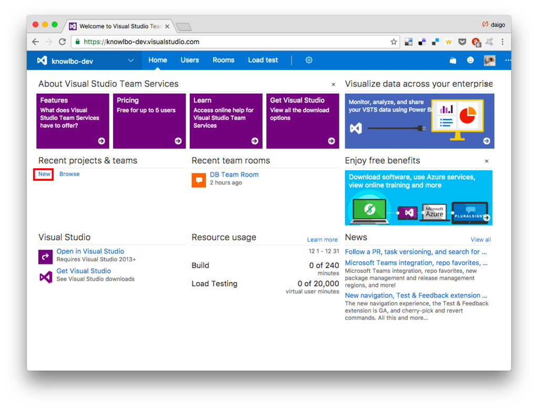The height and width of the screenshot is (409, 538).
Task: Open the settings gear in navigation bar
Action: tap(309, 60)
